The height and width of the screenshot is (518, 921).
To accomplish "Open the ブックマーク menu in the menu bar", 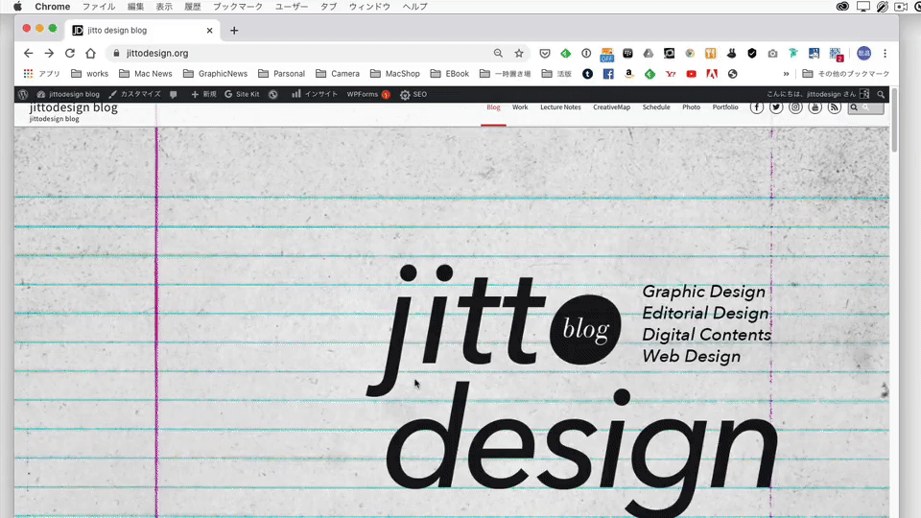I will 238,7.
